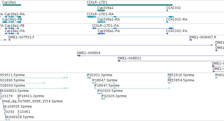This screenshot has height=121, width=224.
Task: Click the Cyp18a1 gene glyph
Action: point(12,5)
